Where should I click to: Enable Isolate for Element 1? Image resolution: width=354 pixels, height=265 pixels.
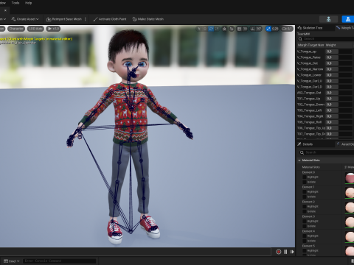305,197
